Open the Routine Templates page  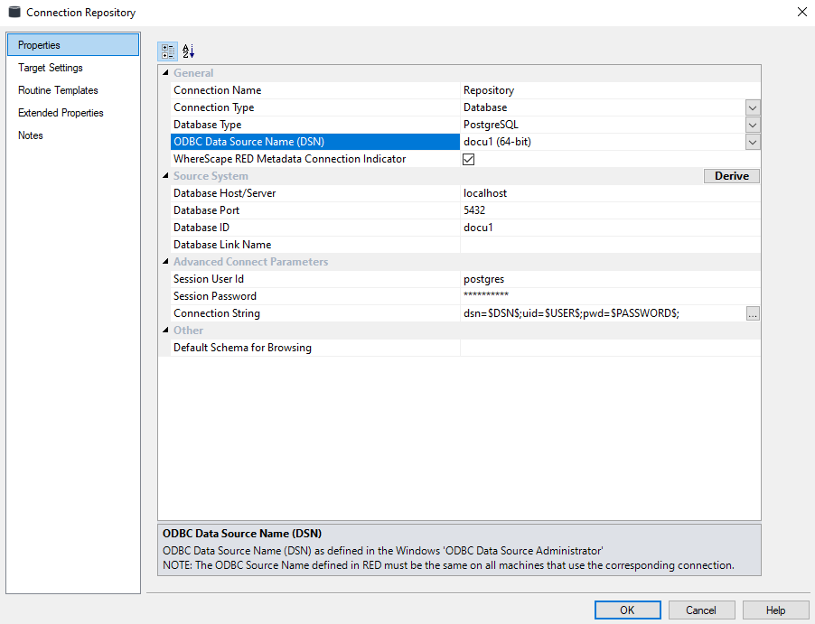click(x=58, y=90)
